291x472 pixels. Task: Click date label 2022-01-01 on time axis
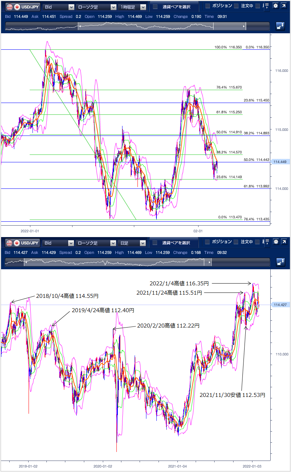[30, 231]
